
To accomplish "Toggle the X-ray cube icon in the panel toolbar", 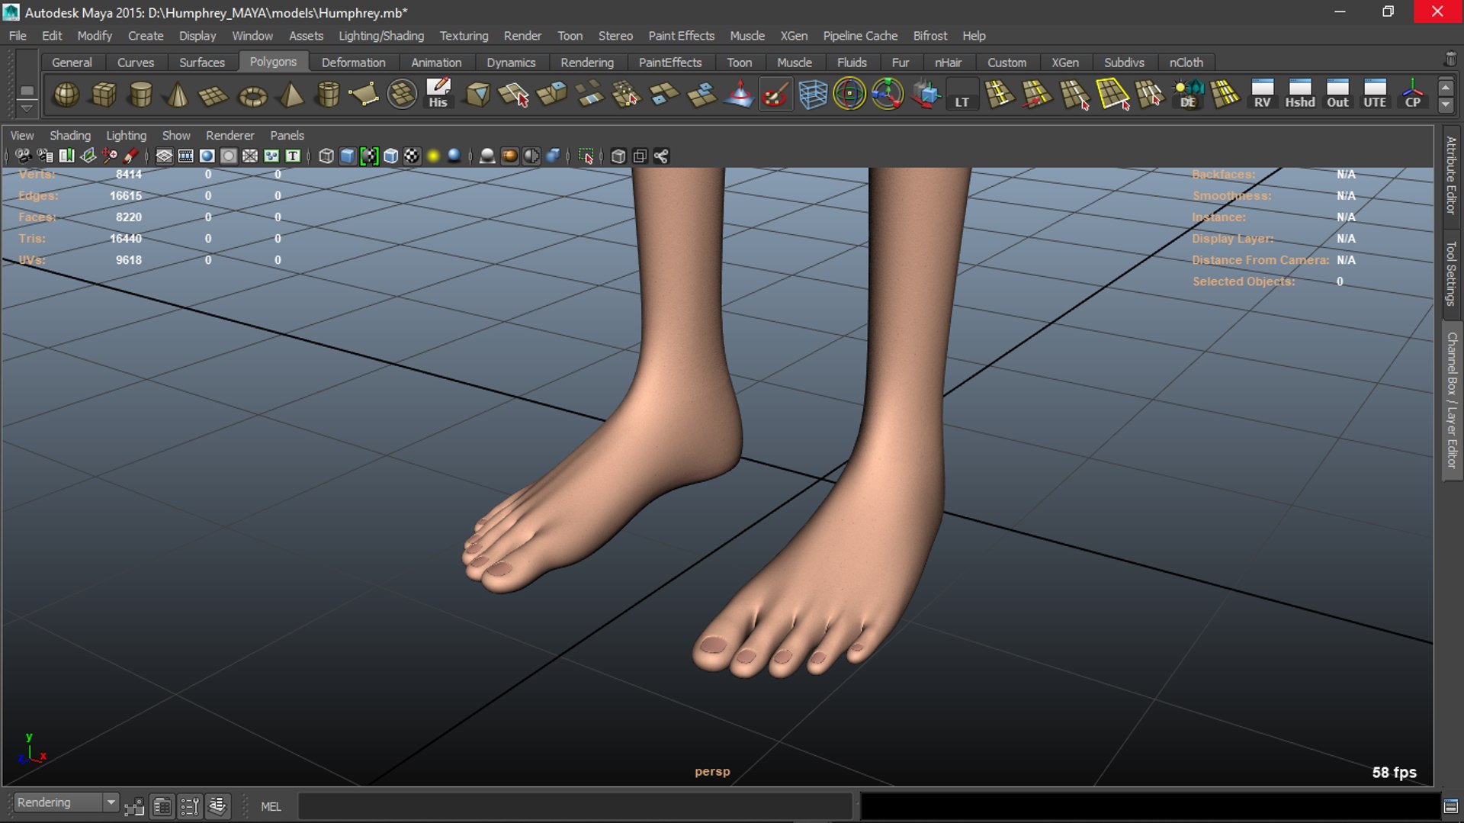I will pyautogui.click(x=618, y=156).
